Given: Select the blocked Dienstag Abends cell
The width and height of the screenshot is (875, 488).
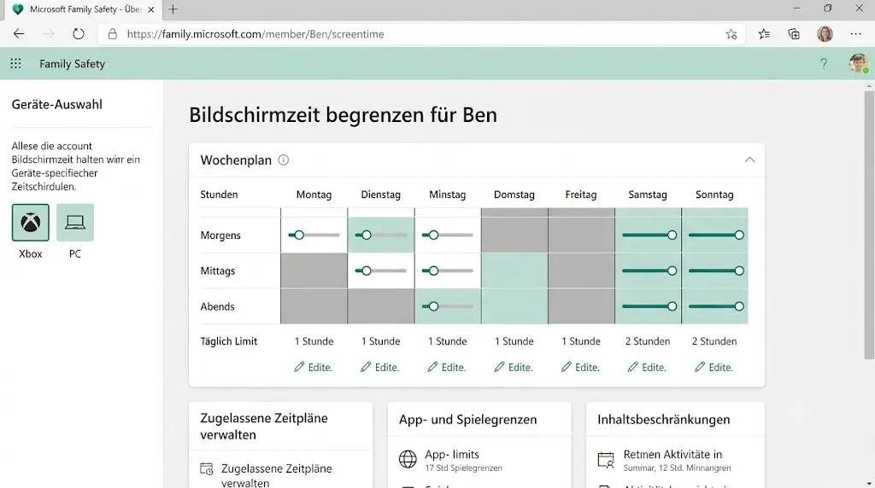Looking at the screenshot, I should [380, 306].
